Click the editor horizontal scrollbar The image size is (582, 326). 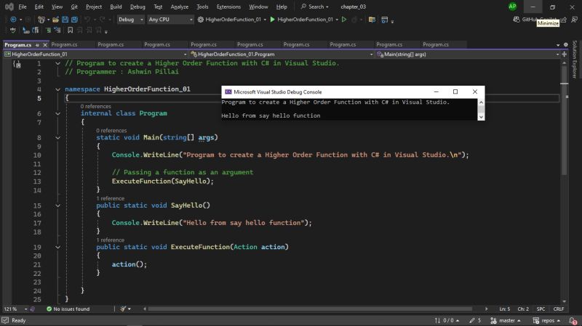click(310, 309)
